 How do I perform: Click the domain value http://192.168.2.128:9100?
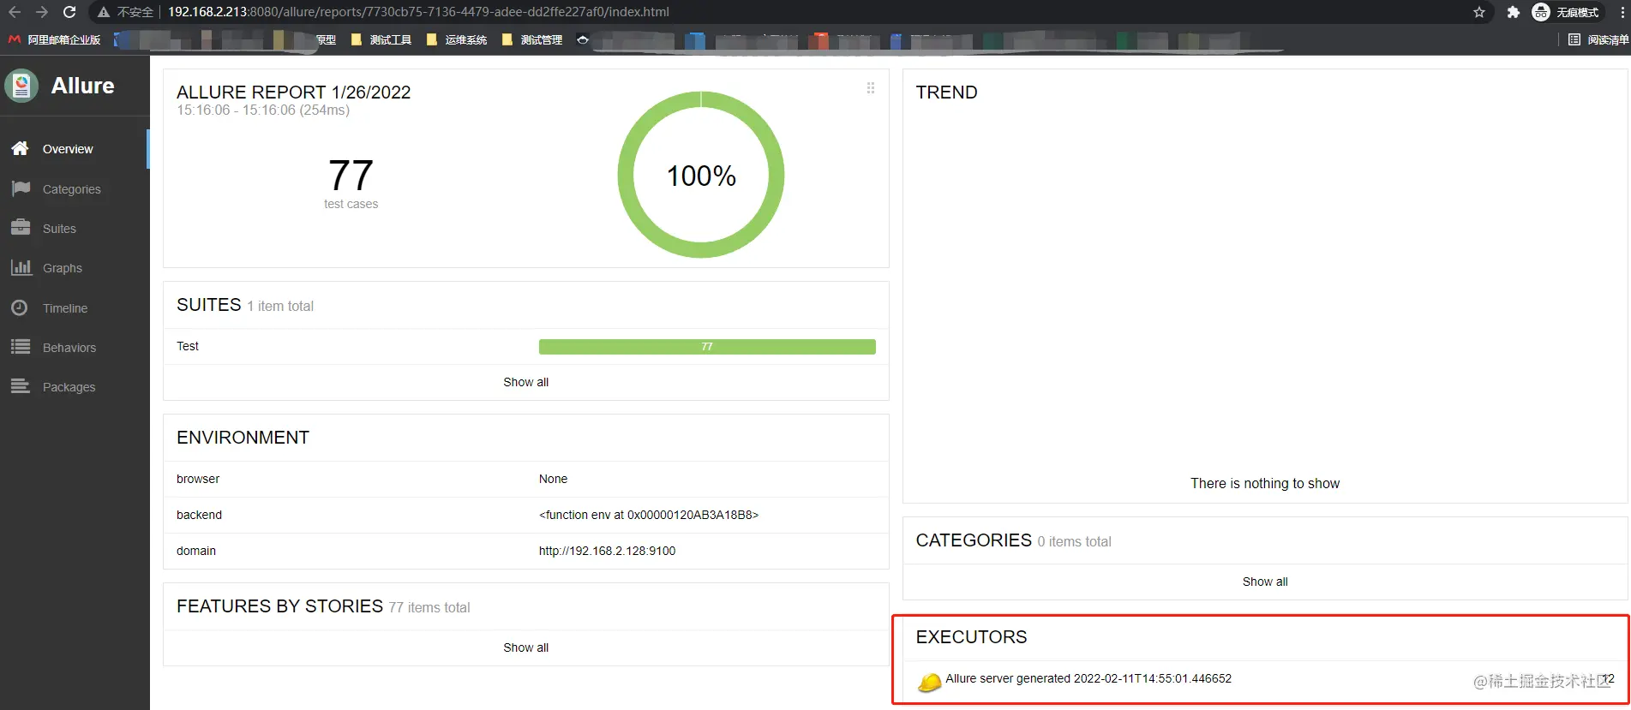pyautogui.click(x=607, y=551)
